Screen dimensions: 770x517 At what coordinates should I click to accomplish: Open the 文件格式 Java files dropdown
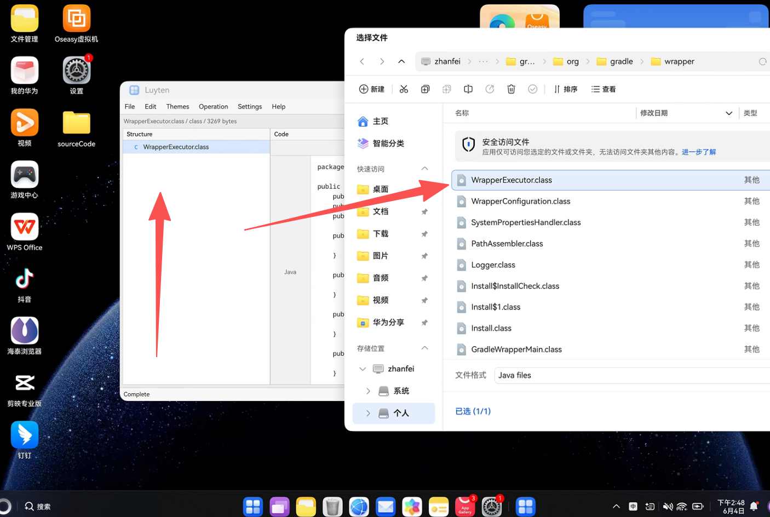coord(632,376)
